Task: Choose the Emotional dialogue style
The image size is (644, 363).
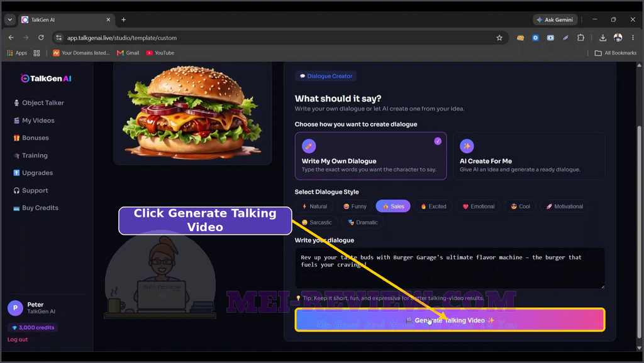Action: (479, 207)
